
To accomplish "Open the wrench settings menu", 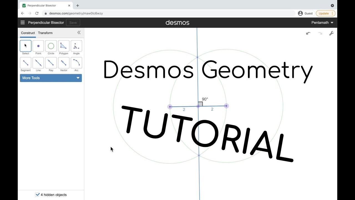I will coord(331,33).
